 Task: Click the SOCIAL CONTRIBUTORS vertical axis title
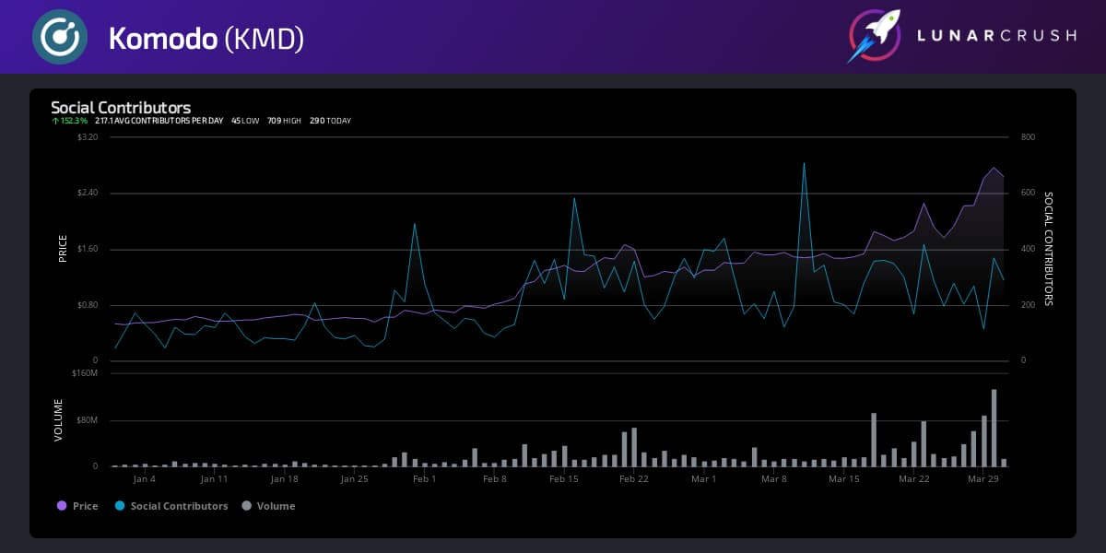tap(1049, 249)
